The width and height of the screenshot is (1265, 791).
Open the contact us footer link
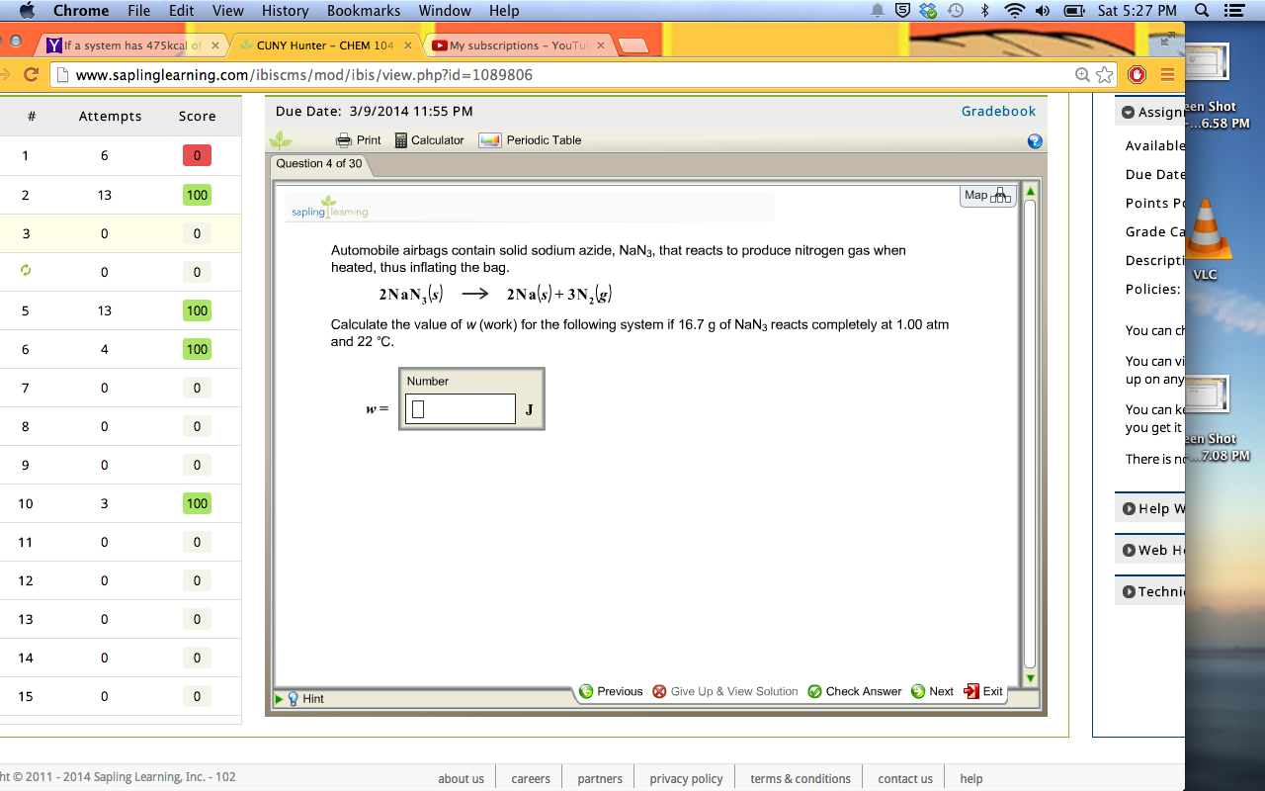pos(905,778)
